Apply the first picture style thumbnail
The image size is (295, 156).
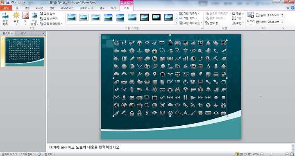72,17
